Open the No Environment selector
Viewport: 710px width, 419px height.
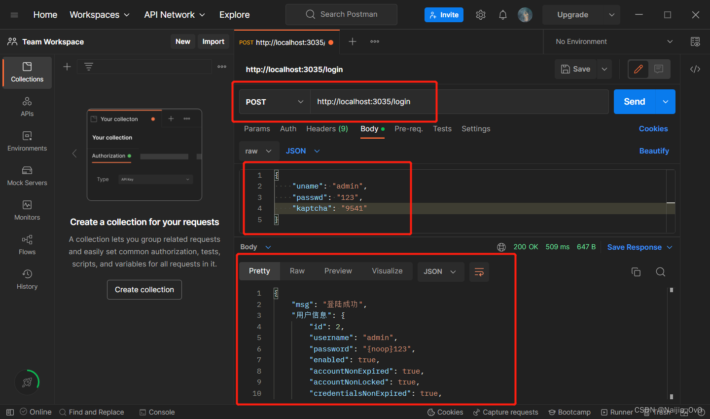tap(614, 42)
